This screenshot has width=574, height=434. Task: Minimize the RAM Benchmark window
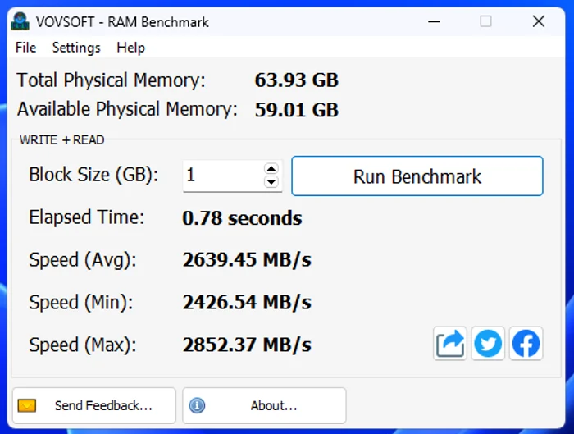[434, 21]
